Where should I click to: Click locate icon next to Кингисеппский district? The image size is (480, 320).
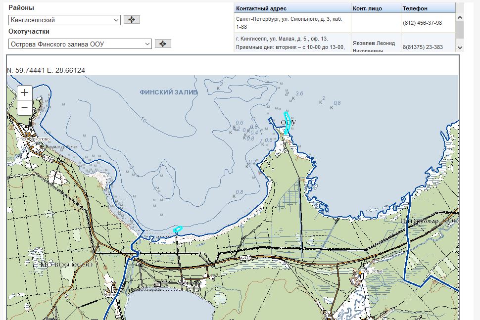tap(132, 20)
